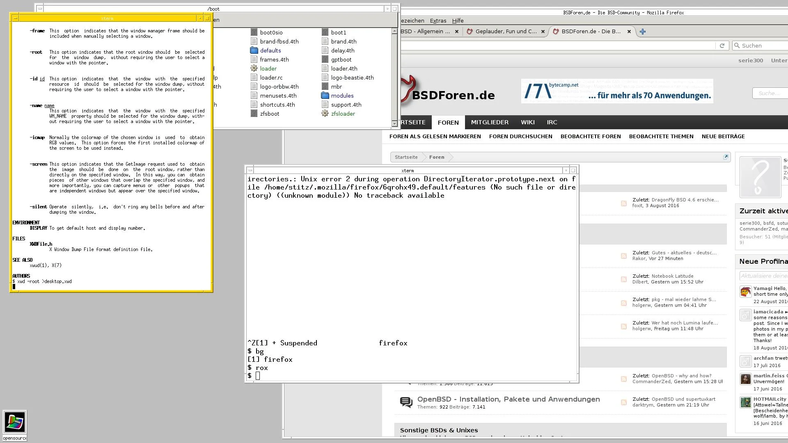788x443 pixels.
Task: Click the Aktualisiere deinen status field
Action: pyautogui.click(x=764, y=276)
